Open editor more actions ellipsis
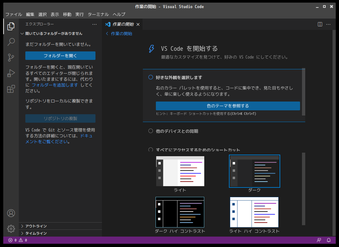This screenshot has width=339, height=247. click(328, 24)
